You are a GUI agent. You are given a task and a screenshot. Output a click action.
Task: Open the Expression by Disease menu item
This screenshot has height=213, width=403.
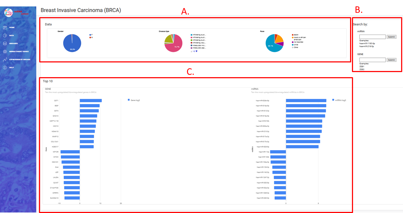point(20,59)
